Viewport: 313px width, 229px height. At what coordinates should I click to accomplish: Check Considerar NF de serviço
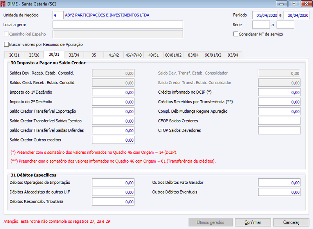coord(236,34)
